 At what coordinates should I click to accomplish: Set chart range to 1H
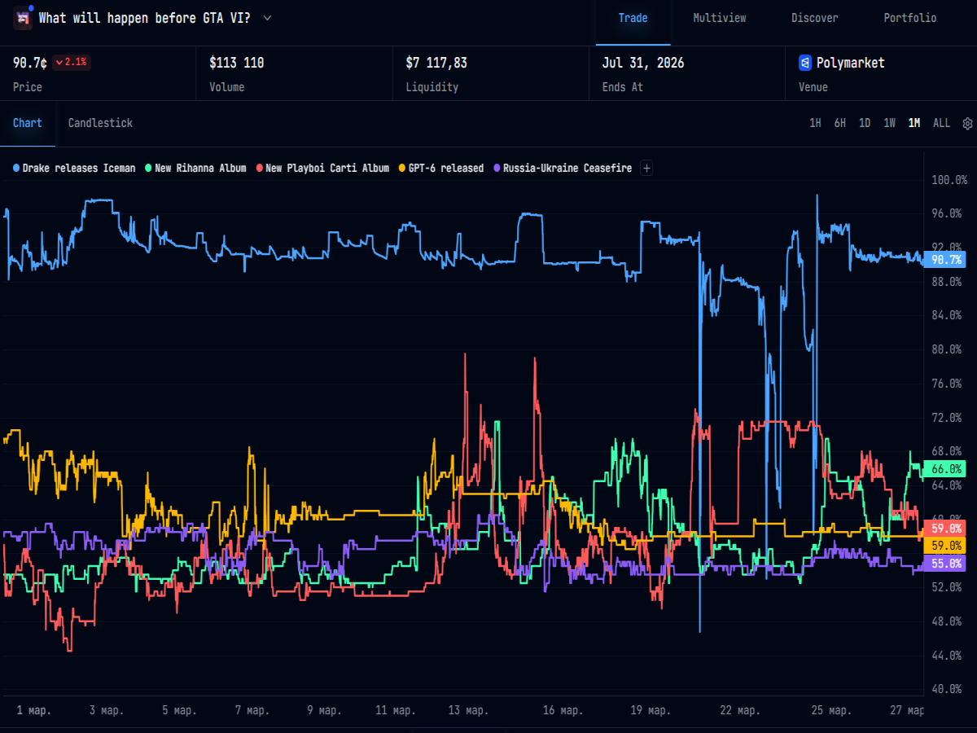pos(815,123)
